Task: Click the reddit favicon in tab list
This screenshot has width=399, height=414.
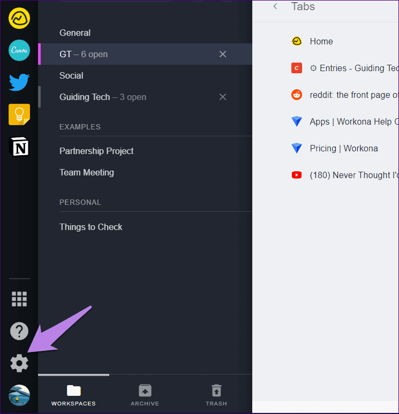Action: (296, 95)
